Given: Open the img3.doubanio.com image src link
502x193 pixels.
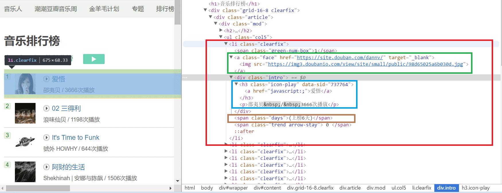Looking at the screenshot, I should [365, 64].
